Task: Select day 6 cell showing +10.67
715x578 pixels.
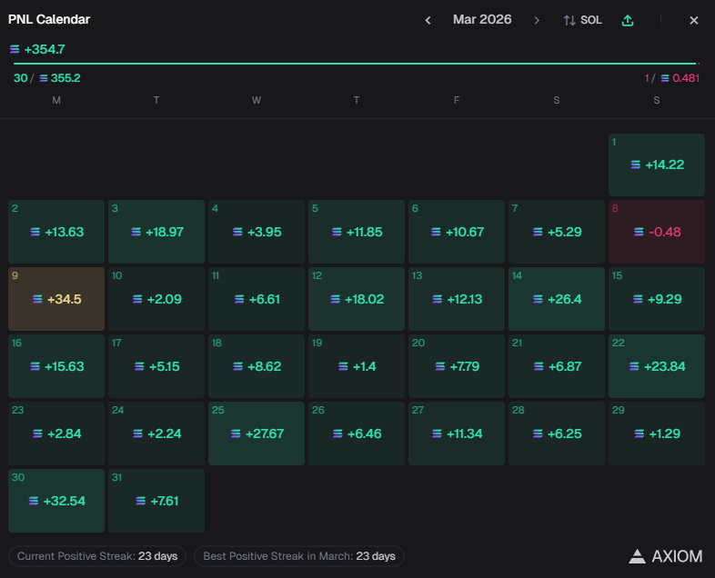Action: point(457,232)
